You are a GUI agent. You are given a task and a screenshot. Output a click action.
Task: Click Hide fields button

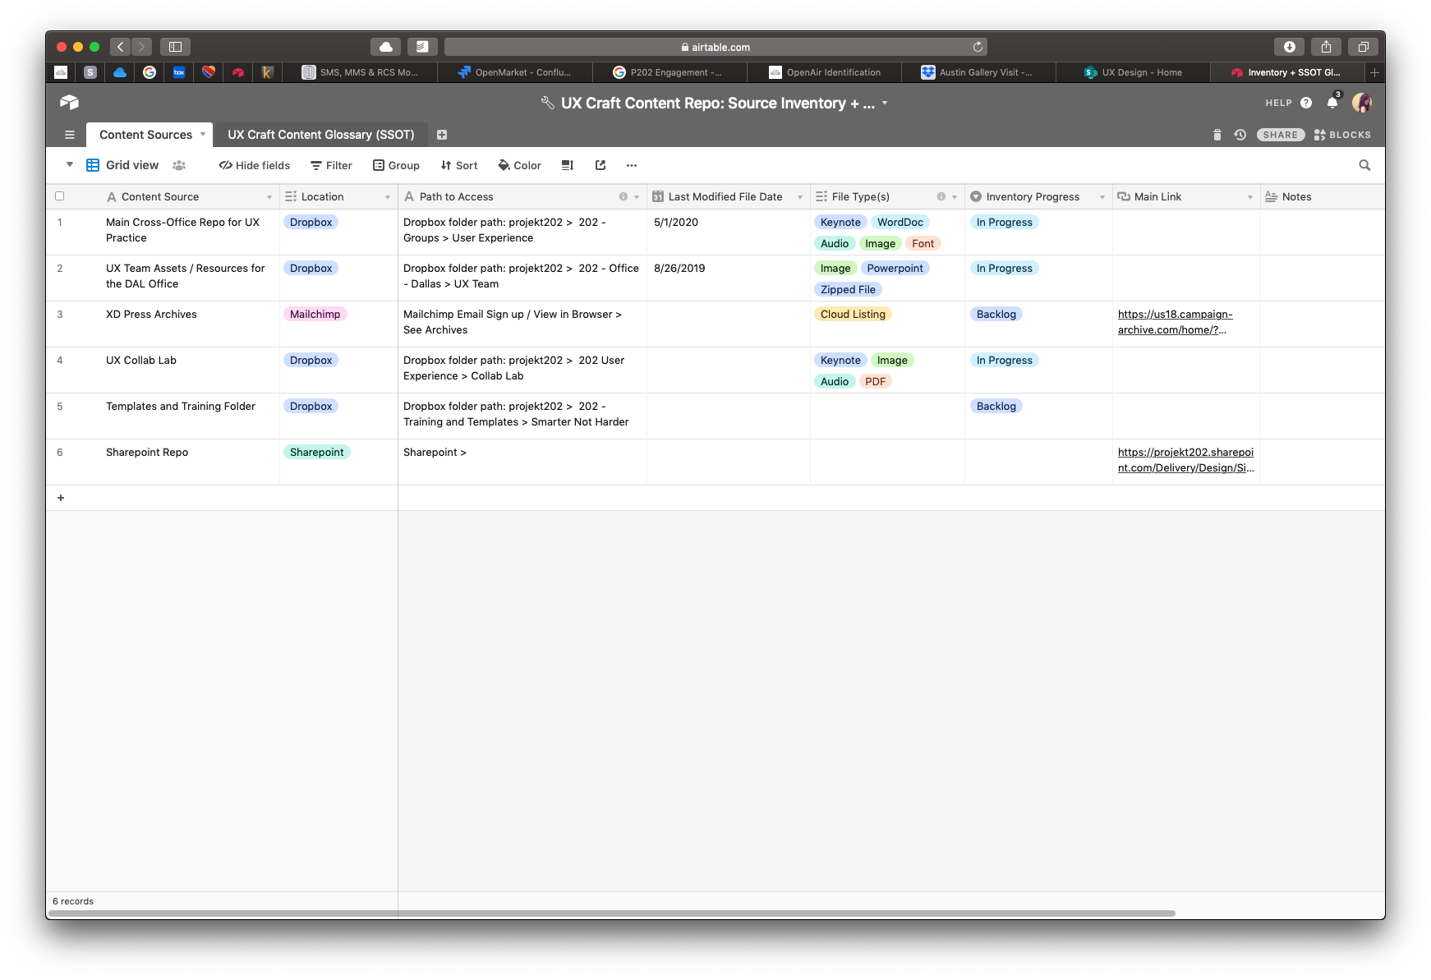(x=255, y=165)
